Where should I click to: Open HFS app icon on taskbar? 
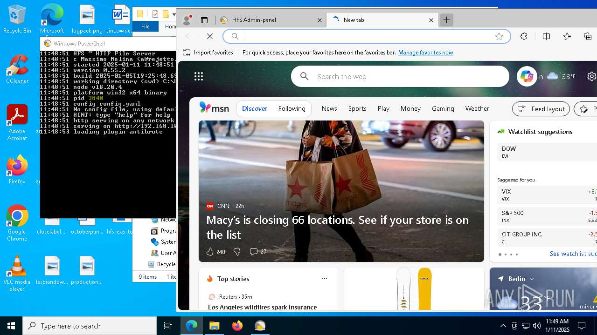(260, 326)
